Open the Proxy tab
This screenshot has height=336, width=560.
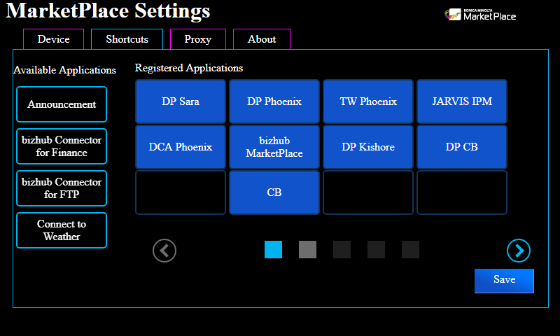click(197, 39)
